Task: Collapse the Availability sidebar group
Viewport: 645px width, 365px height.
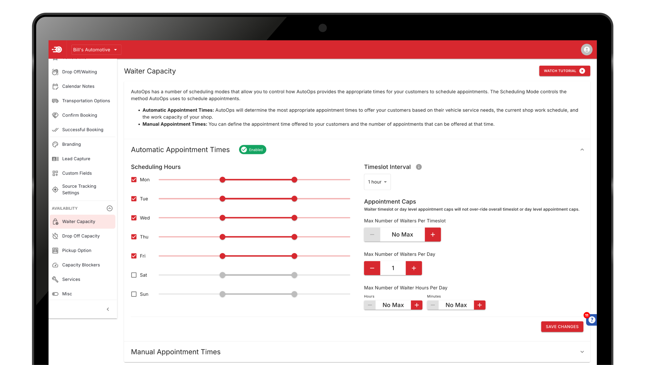Action: (x=110, y=208)
